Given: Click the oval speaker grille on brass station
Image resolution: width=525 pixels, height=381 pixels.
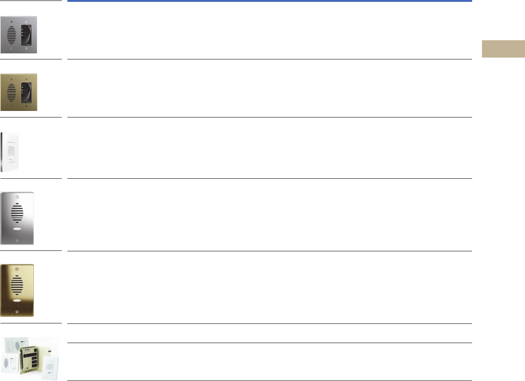Looking at the screenshot, I should pyautogui.click(x=11, y=93).
